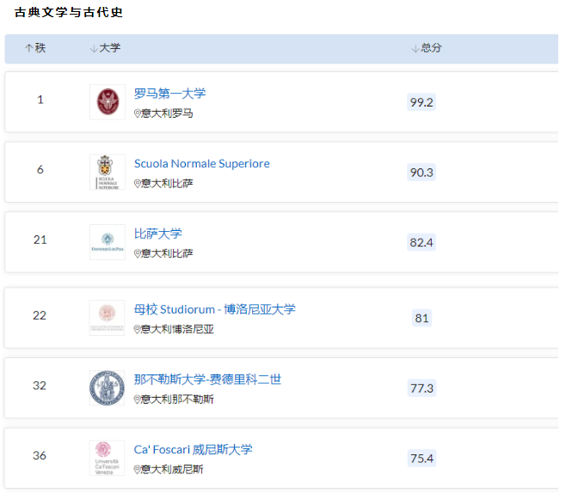This screenshot has width=566, height=493.
Task: Click the location pin beside 意大利博洛尼亚
Action: tap(137, 330)
